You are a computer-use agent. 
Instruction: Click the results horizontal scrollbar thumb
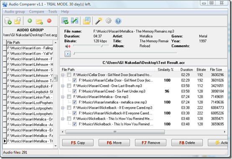(115, 132)
